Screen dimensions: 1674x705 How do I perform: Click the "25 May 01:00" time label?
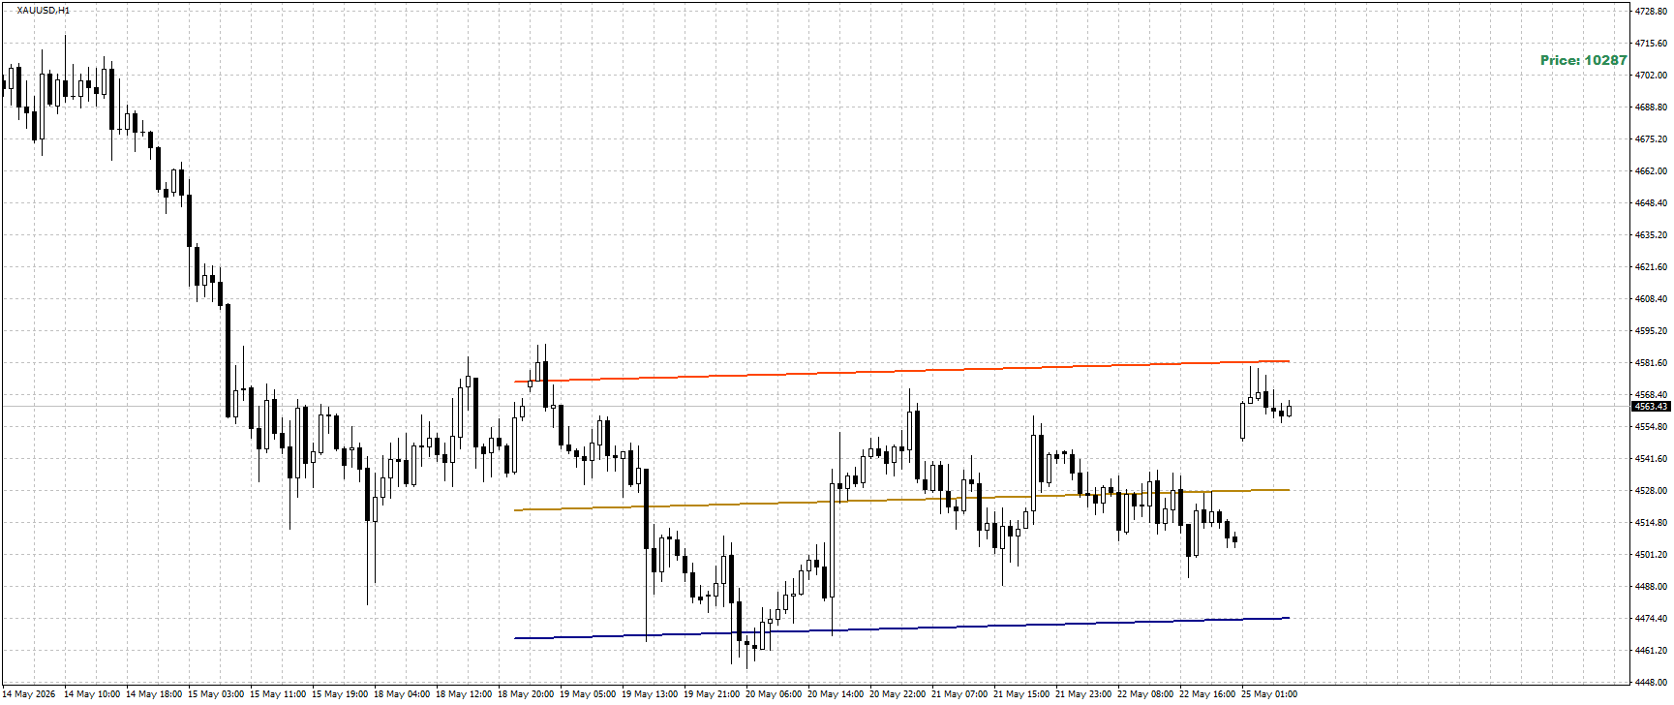pyautogui.click(x=1269, y=694)
